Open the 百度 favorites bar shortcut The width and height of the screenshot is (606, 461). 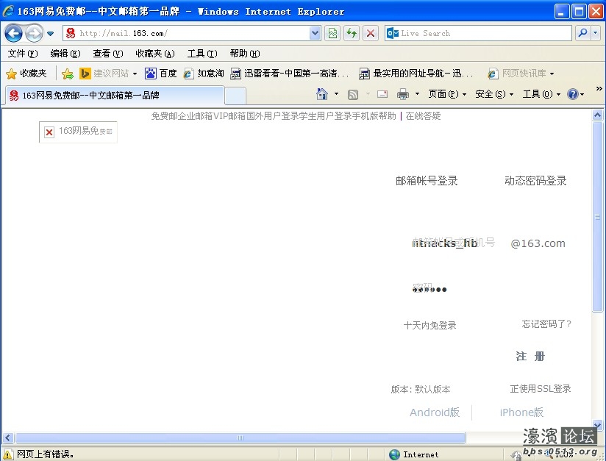pos(161,74)
